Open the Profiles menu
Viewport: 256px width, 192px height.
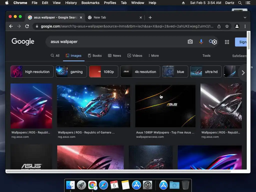[x=110, y=3]
